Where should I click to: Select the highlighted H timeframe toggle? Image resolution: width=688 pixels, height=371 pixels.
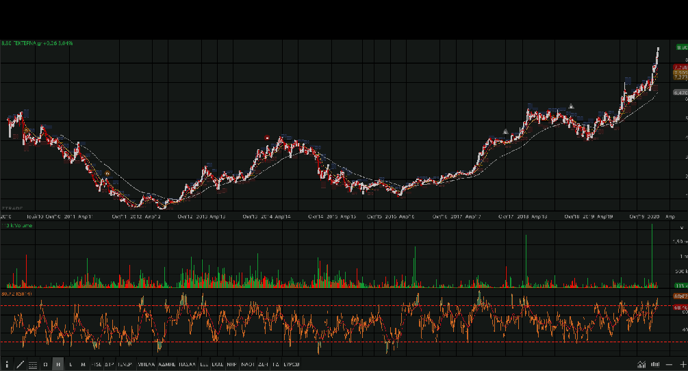click(58, 364)
